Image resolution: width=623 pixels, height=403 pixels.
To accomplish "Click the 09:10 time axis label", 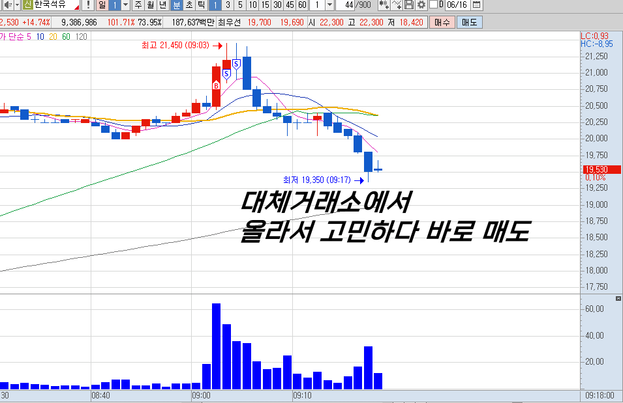I will click(x=302, y=396).
